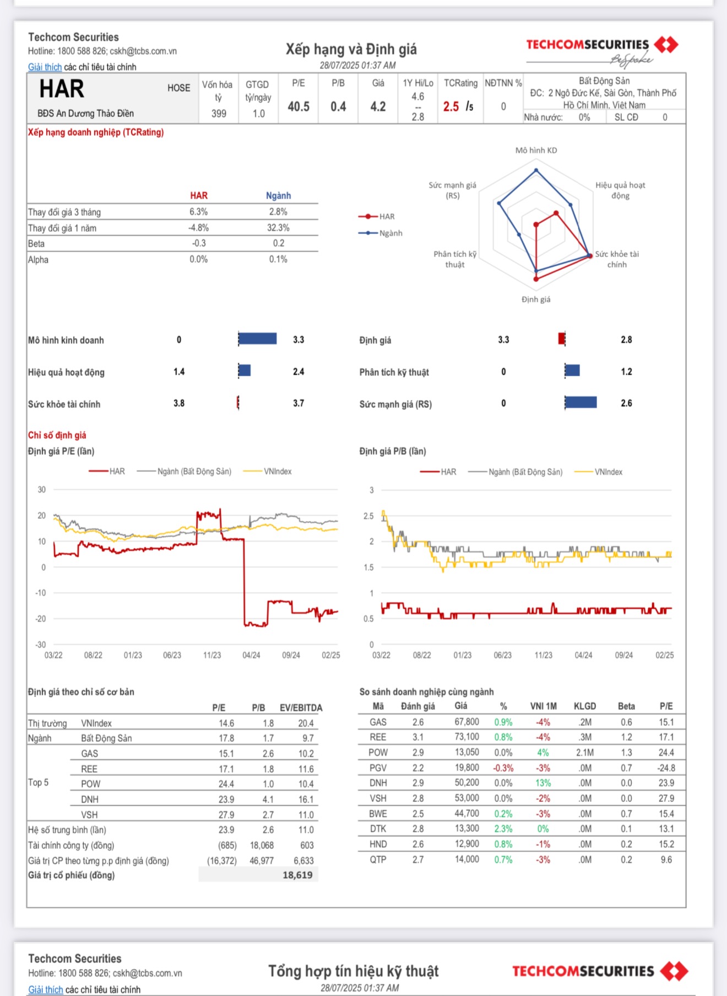Click the HAR ticker symbol heading
This screenshot has height=996, width=727.
point(62,89)
